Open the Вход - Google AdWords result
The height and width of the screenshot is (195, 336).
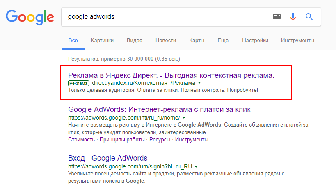pyautogui.click(x=108, y=158)
